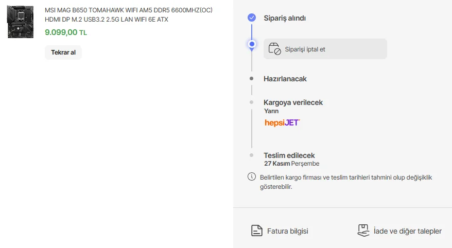Click the 27 Kasım Perşembe delivery date
The height and width of the screenshot is (248, 452).
click(x=292, y=164)
